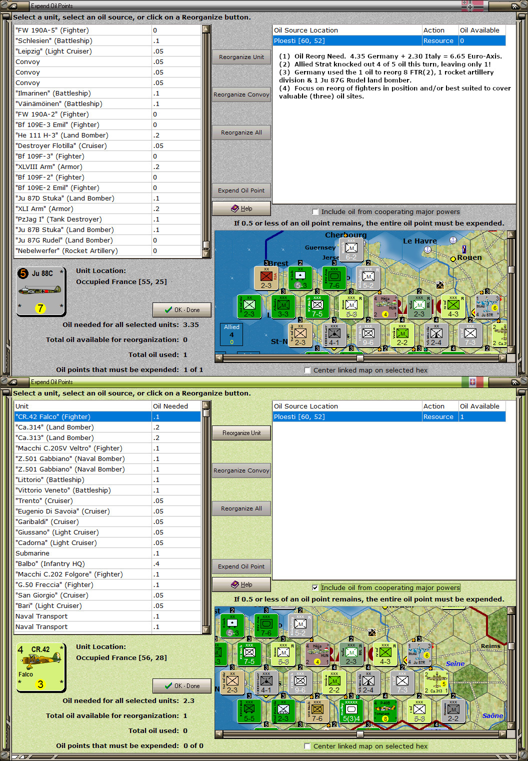This screenshot has height=761, width=528.
Task: Select "XLVIII Arm" (Armor) row
Action: click(107, 167)
